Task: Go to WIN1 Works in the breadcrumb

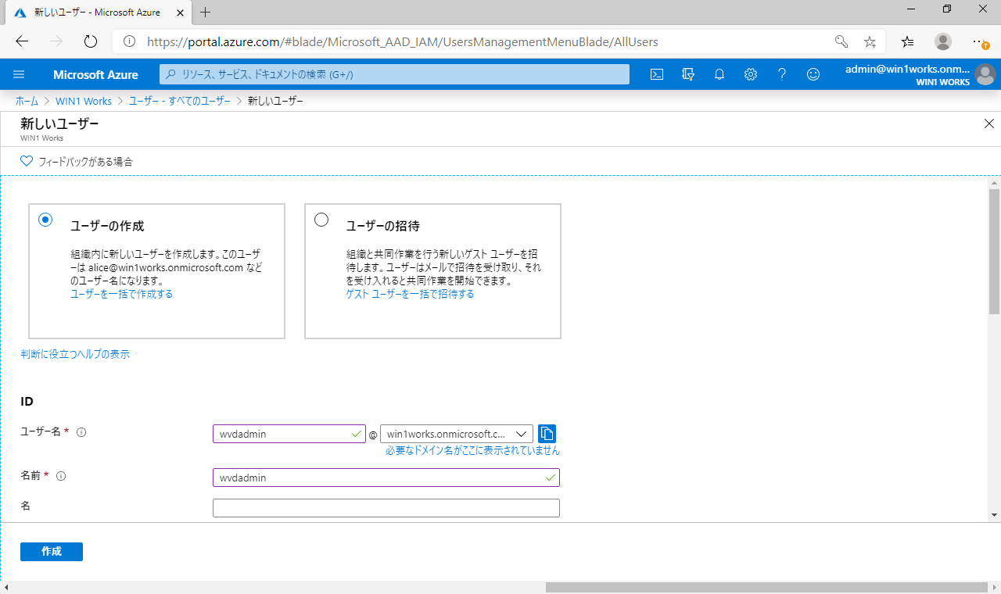Action: click(x=84, y=101)
